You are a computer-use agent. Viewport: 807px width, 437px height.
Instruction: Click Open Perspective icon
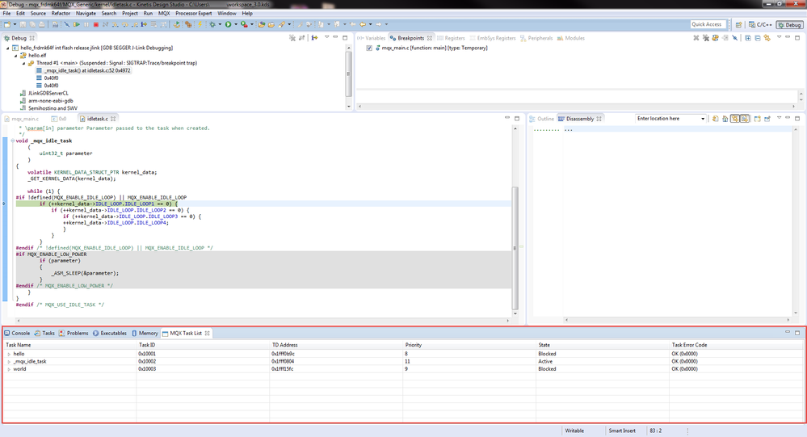(x=738, y=25)
